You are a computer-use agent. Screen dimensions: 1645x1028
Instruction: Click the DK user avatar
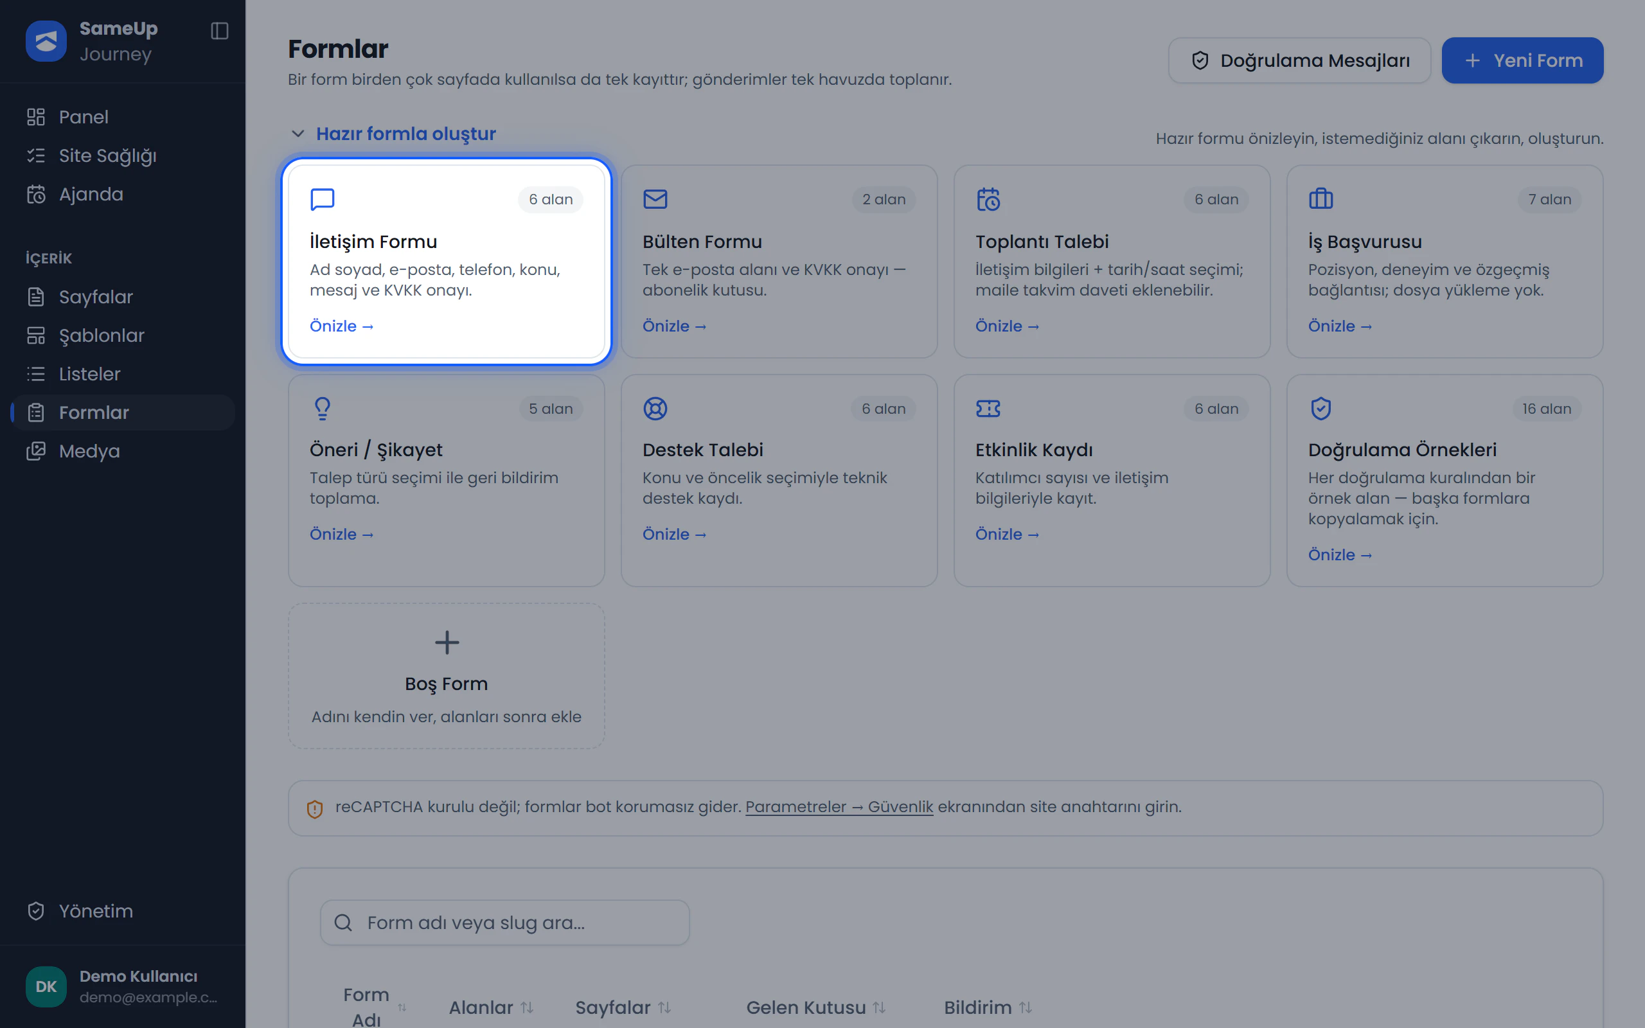46,986
